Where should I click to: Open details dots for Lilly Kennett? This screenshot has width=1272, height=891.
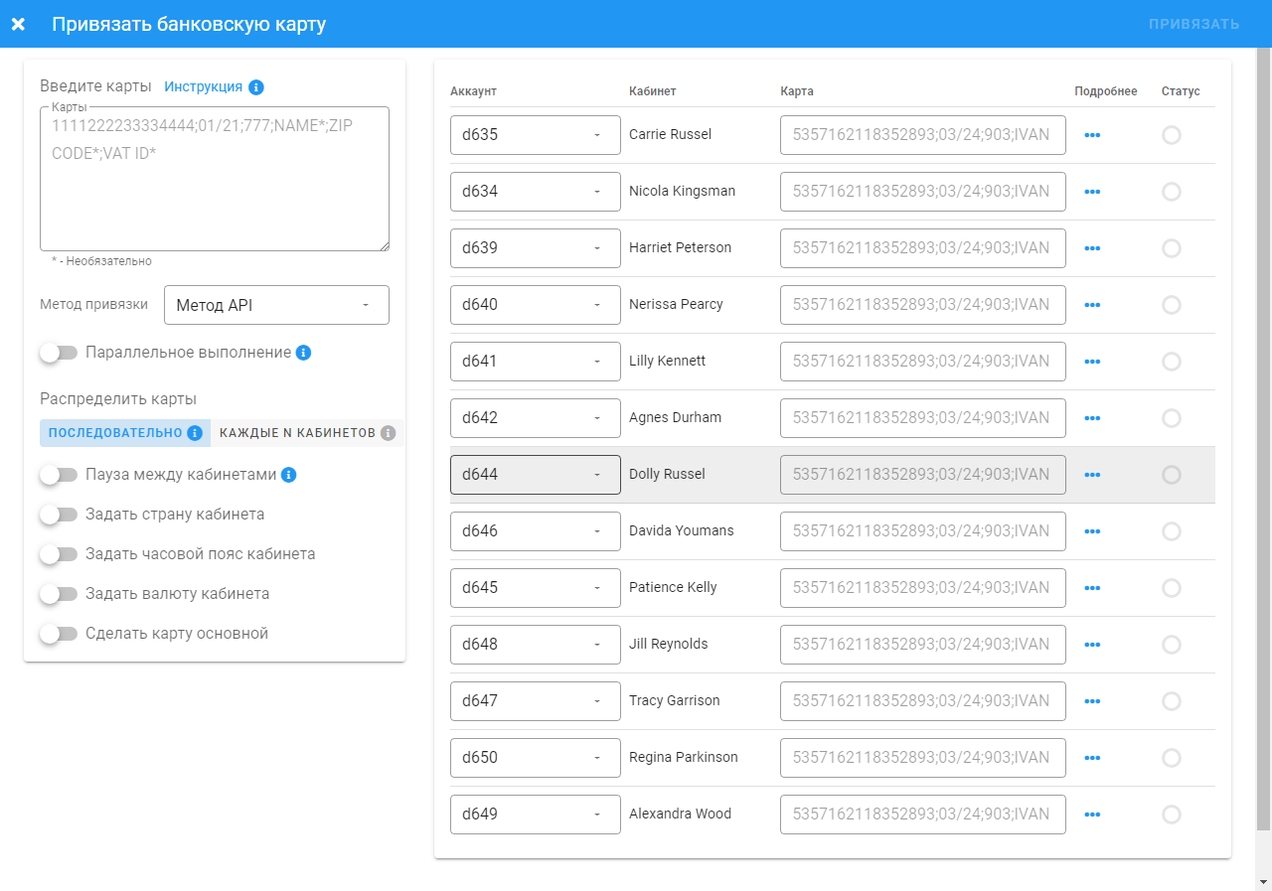pyautogui.click(x=1093, y=362)
